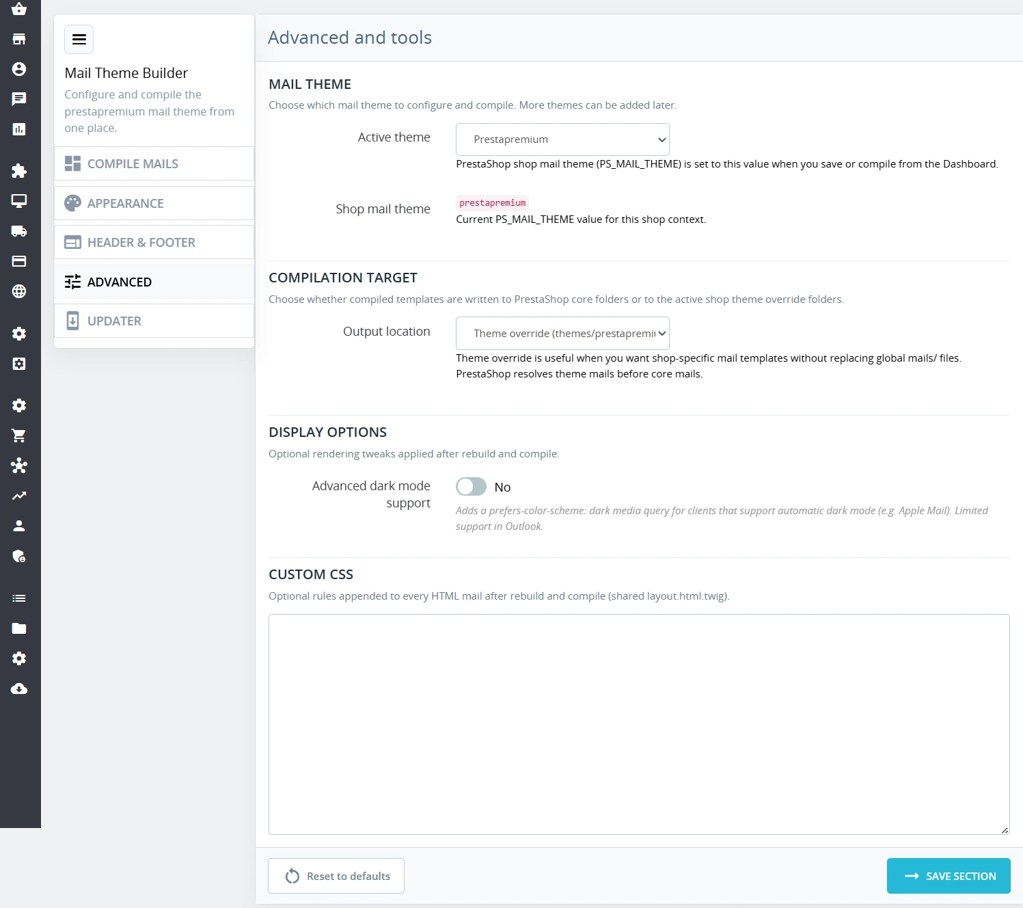
Task: Click the 'No' label beside dark mode switch
Action: click(x=502, y=488)
